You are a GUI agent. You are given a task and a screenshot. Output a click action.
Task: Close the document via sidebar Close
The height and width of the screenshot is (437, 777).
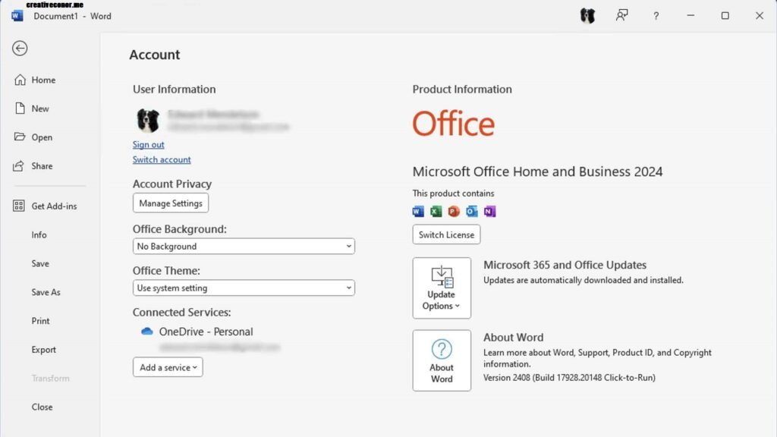coord(42,407)
